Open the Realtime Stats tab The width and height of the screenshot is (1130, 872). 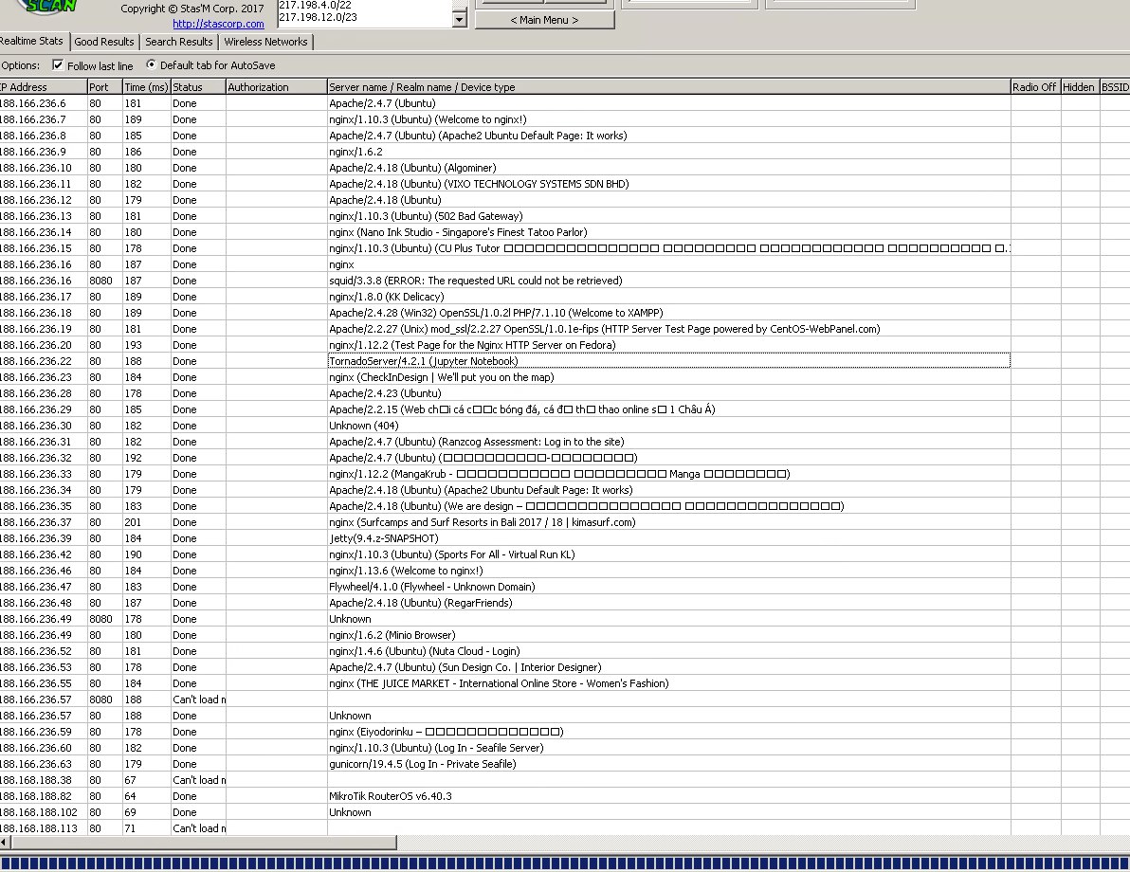pyautogui.click(x=32, y=41)
